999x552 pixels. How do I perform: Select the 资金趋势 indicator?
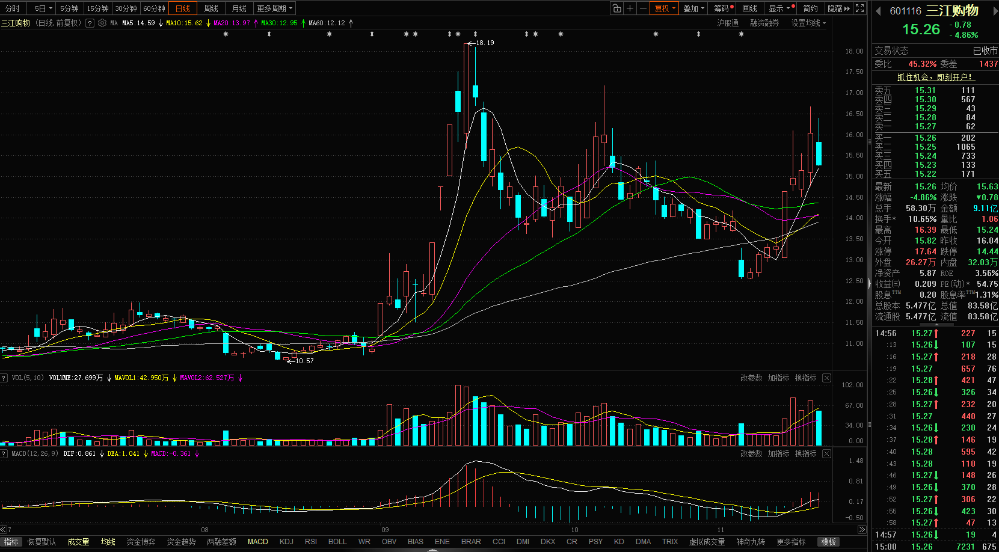click(x=181, y=542)
